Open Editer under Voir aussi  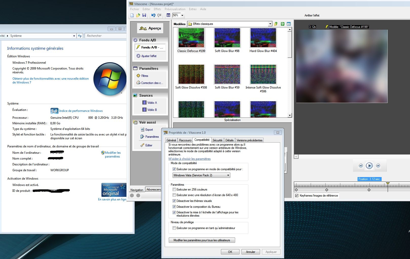click(146, 145)
